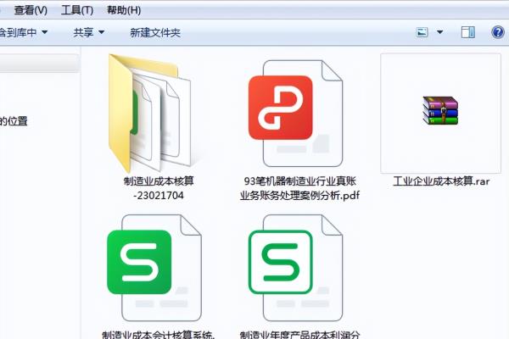509x339 pixels.
Task: Click the change view icon
Action: click(x=422, y=32)
